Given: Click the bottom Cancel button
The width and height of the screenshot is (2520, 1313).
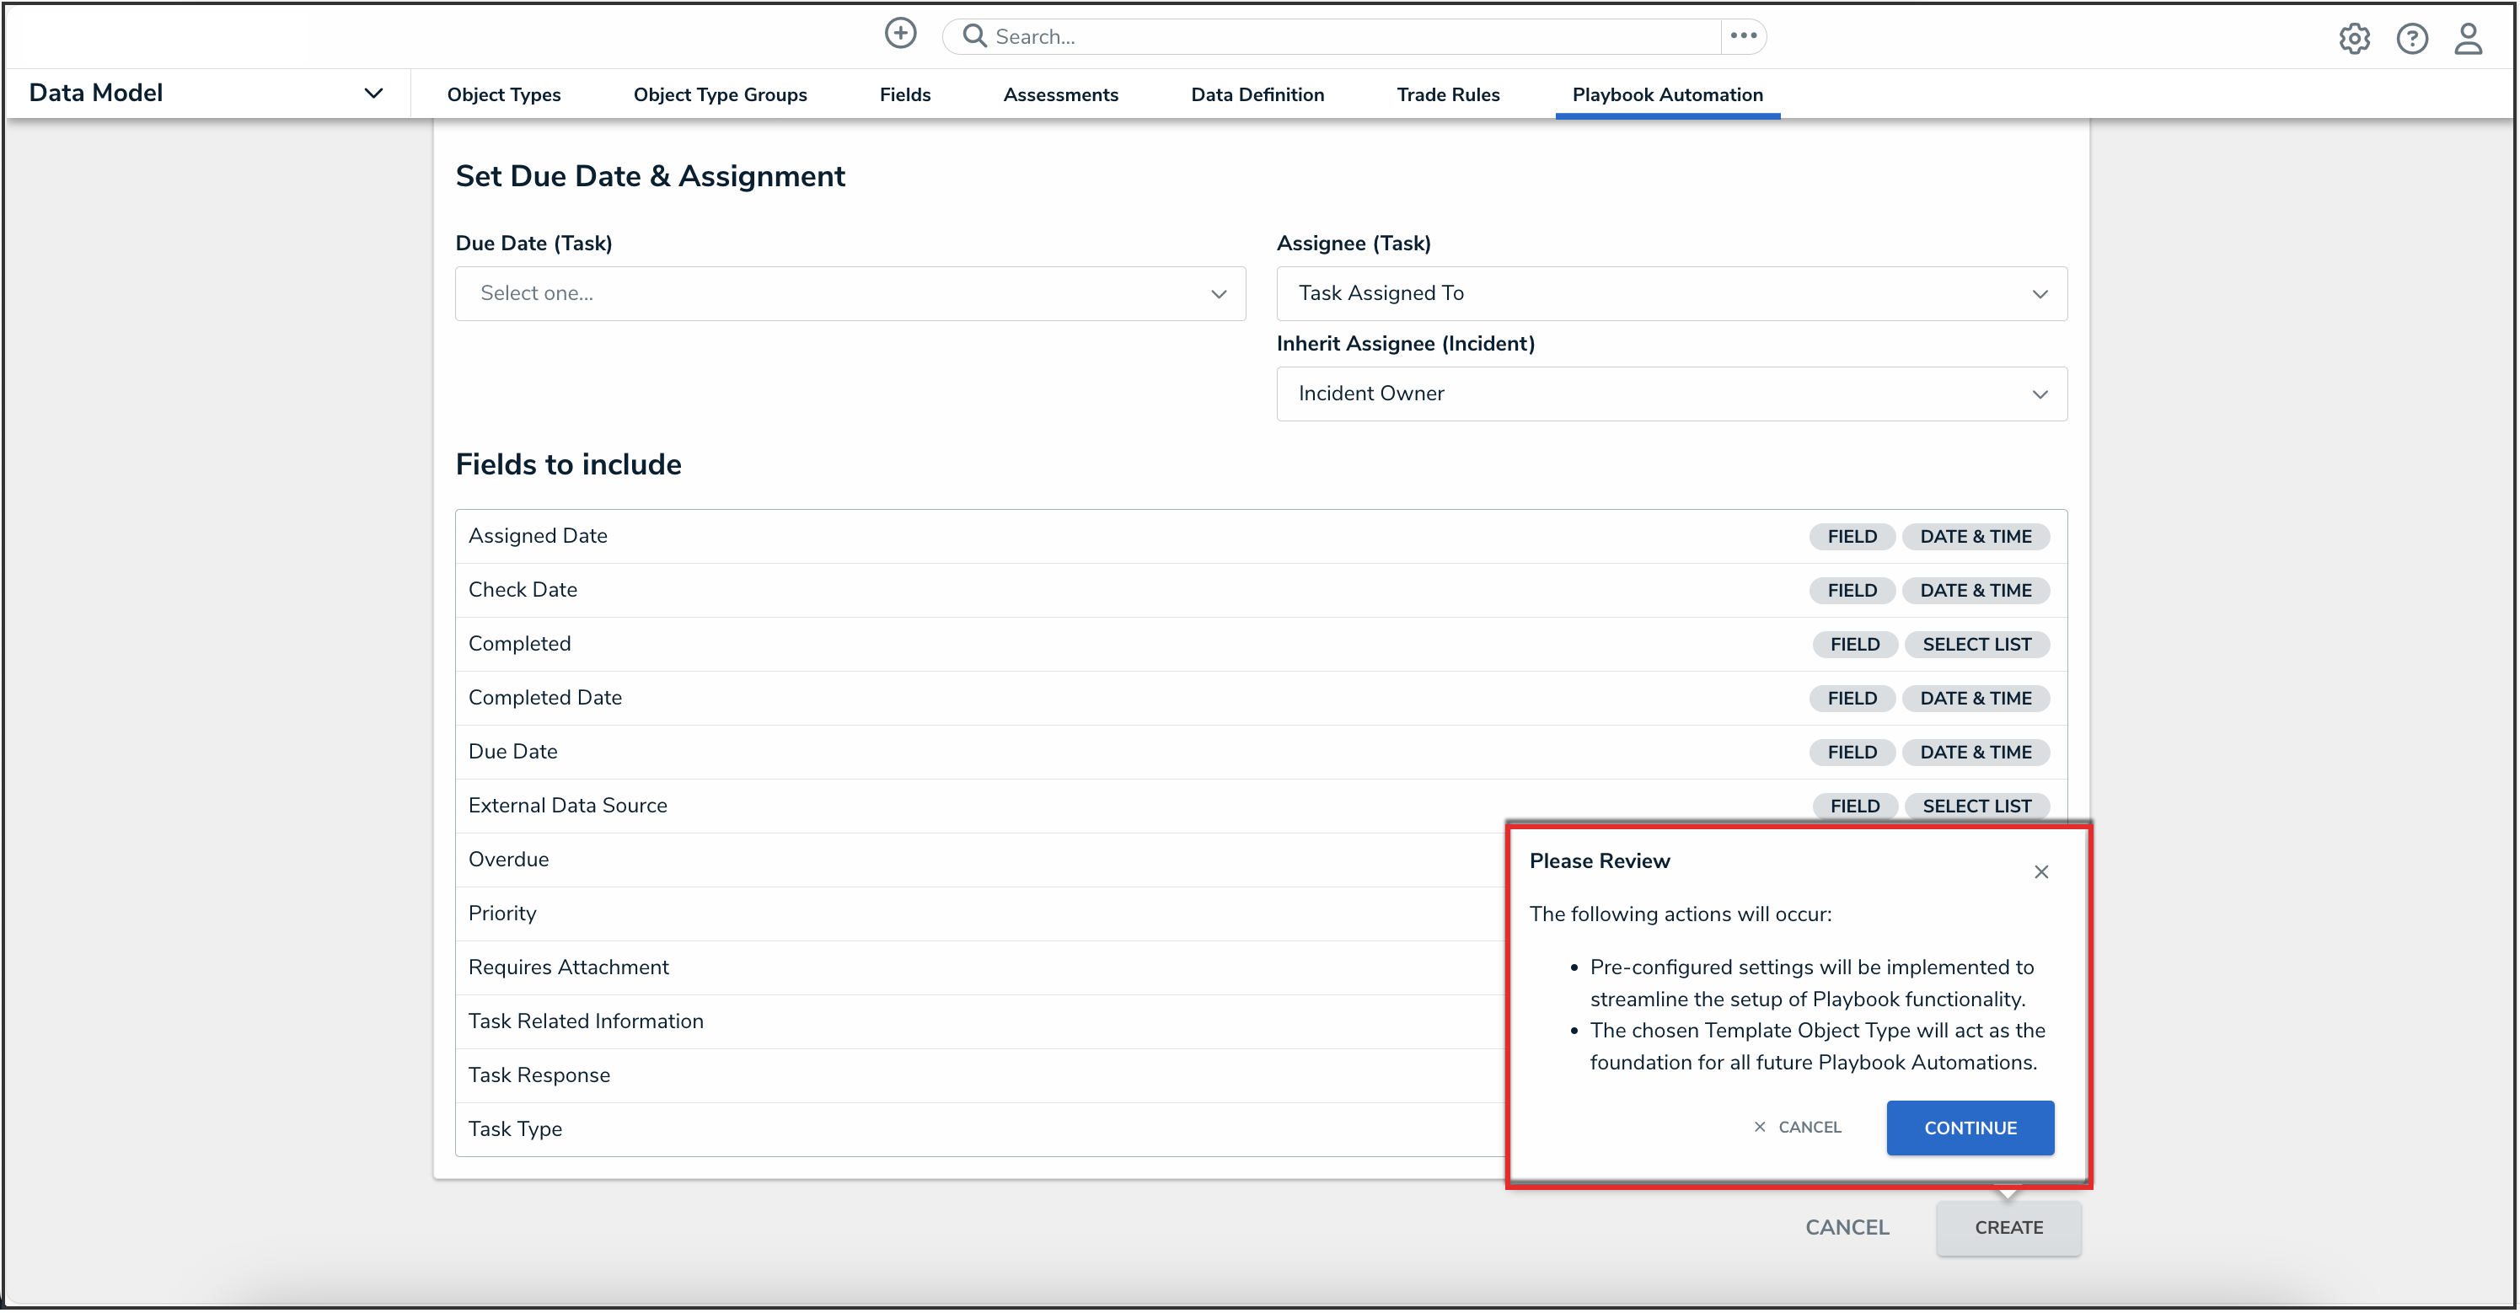Looking at the screenshot, I should [x=1847, y=1227].
